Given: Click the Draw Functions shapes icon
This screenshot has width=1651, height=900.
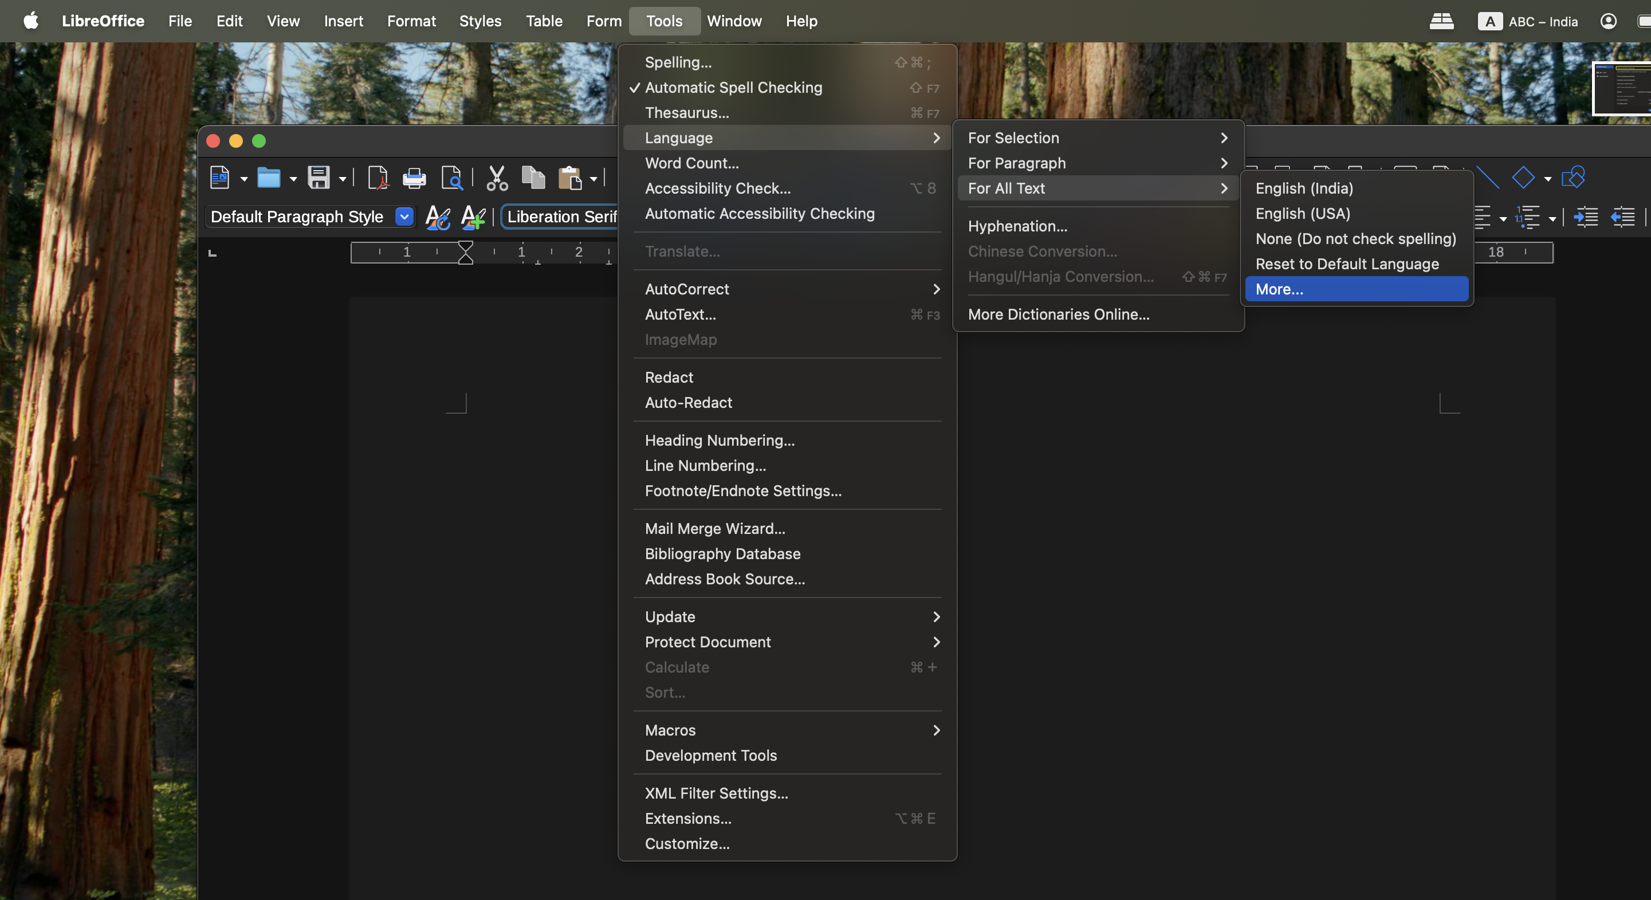Looking at the screenshot, I should [x=1574, y=178].
